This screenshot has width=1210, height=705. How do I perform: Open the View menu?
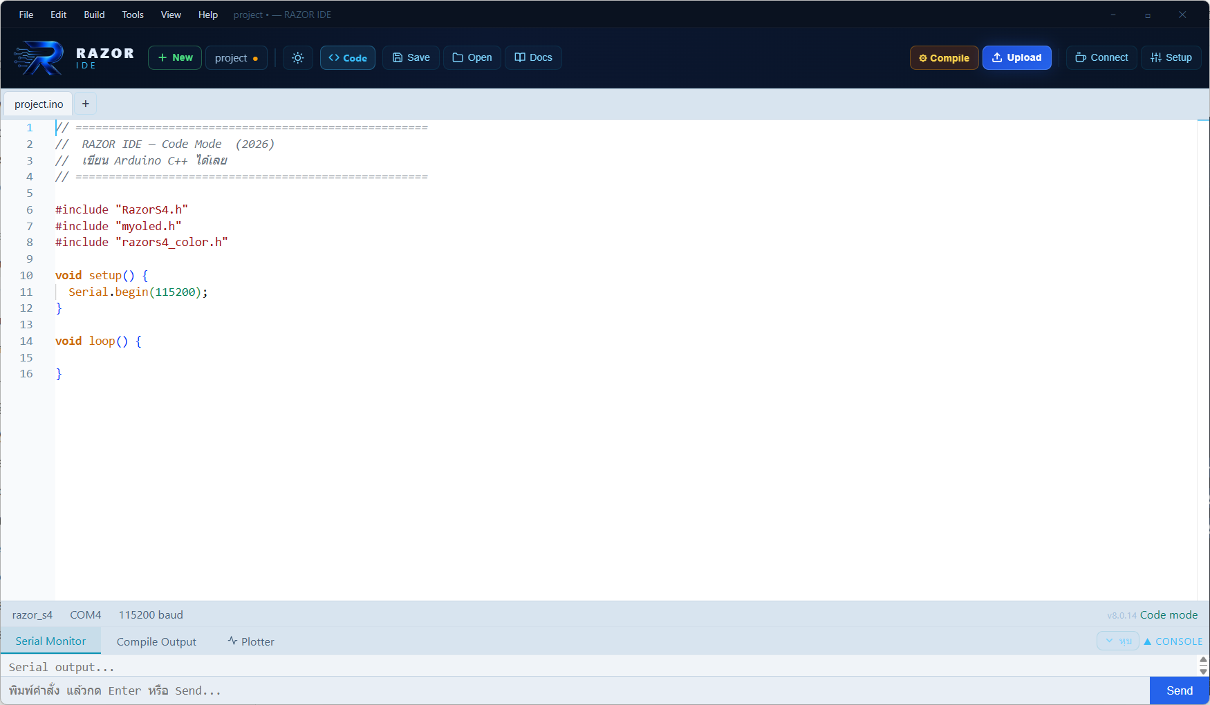tap(171, 15)
